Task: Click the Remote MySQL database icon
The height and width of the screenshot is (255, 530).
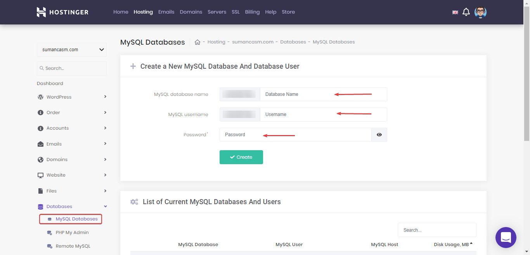Action: point(49,246)
